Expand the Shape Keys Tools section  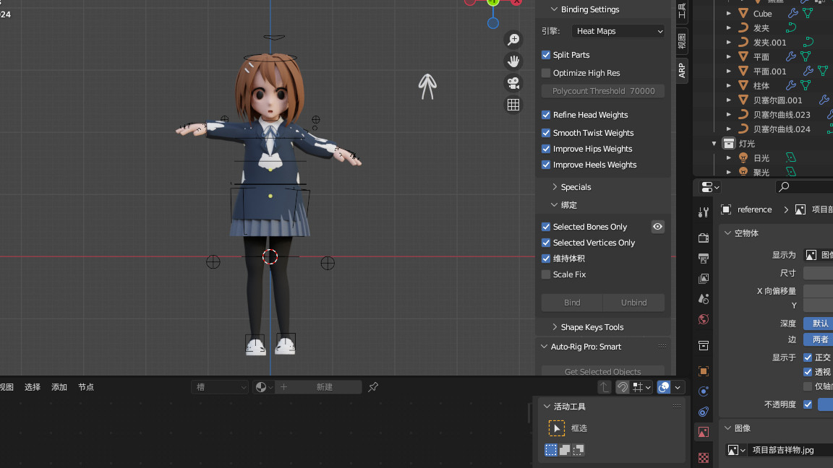point(591,327)
